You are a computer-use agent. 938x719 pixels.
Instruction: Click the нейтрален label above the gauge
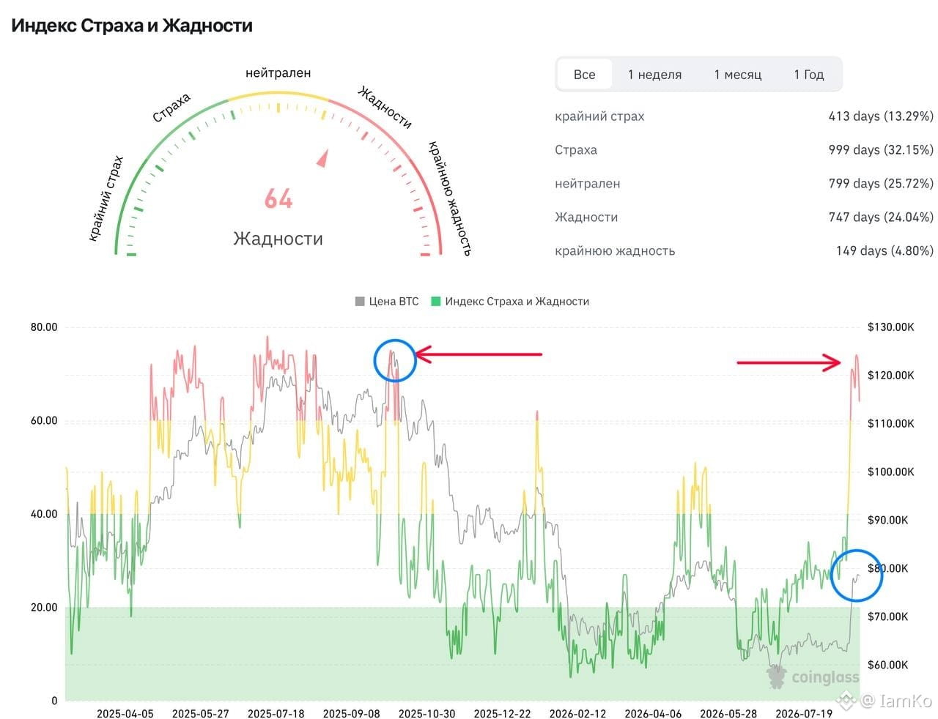tap(278, 73)
